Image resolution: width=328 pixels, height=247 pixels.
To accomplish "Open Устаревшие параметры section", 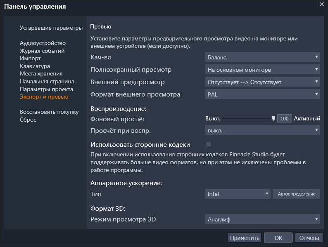I will 51,28.
